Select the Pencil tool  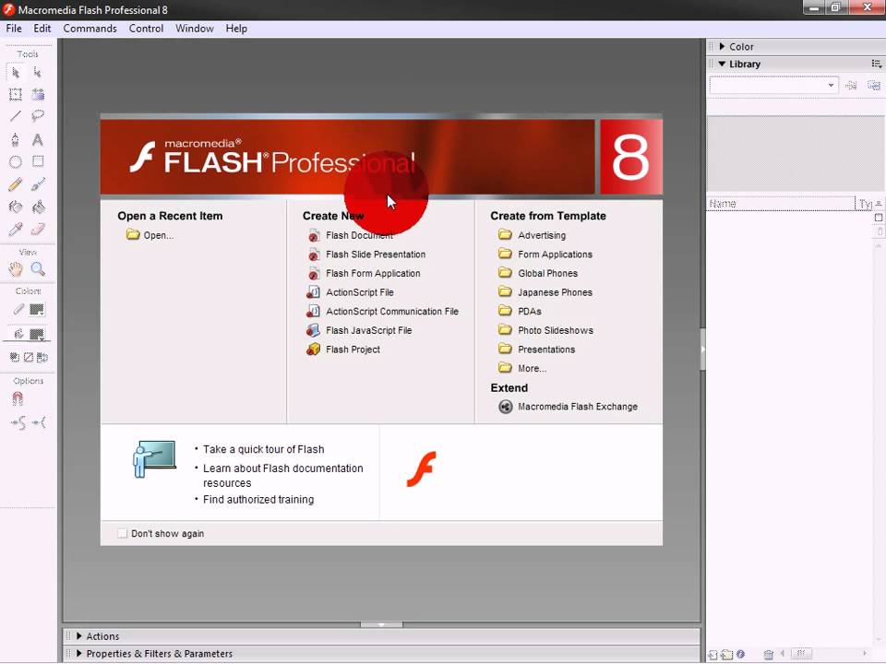coord(16,184)
